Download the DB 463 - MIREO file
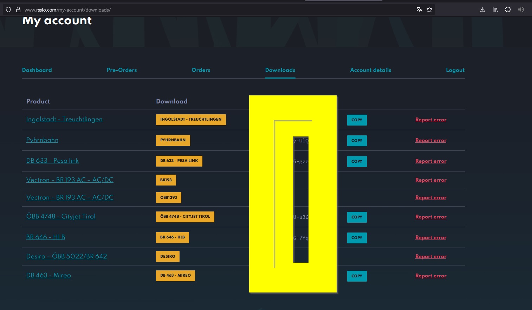The height and width of the screenshot is (310, 532). [175, 276]
